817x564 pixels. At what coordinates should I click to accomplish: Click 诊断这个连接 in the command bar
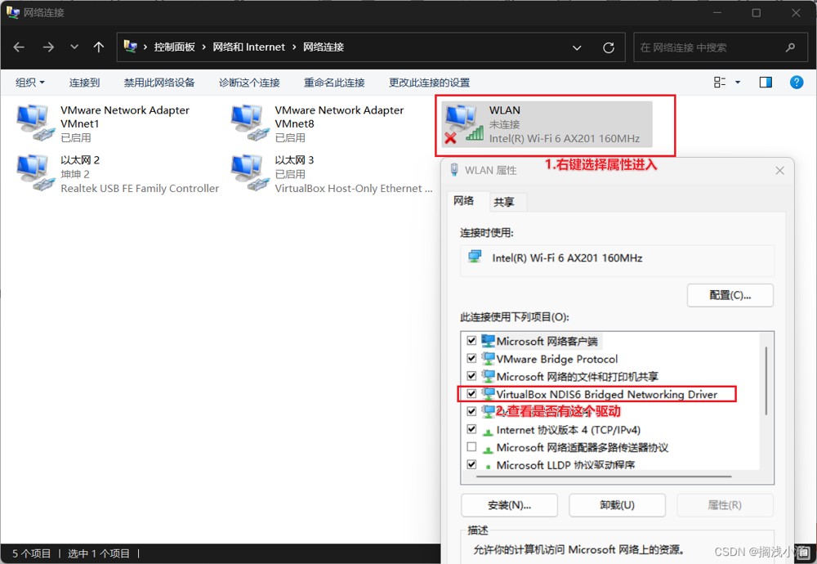249,83
